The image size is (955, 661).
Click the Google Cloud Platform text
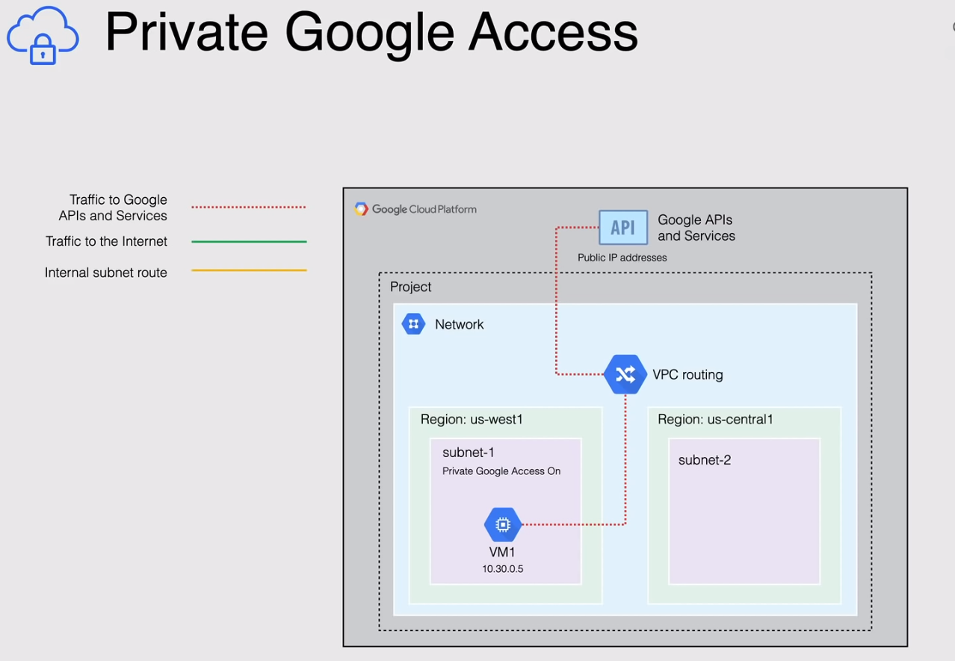pyautogui.click(x=424, y=210)
